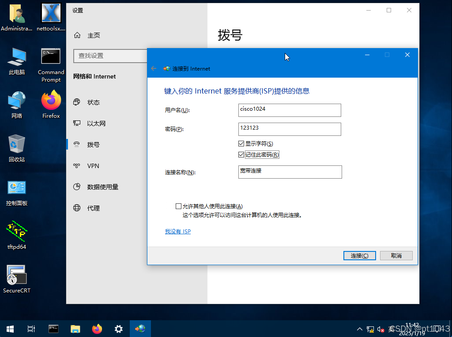
Task: Enable 允许其他人使用此连接 checkbox
Action: (178, 206)
